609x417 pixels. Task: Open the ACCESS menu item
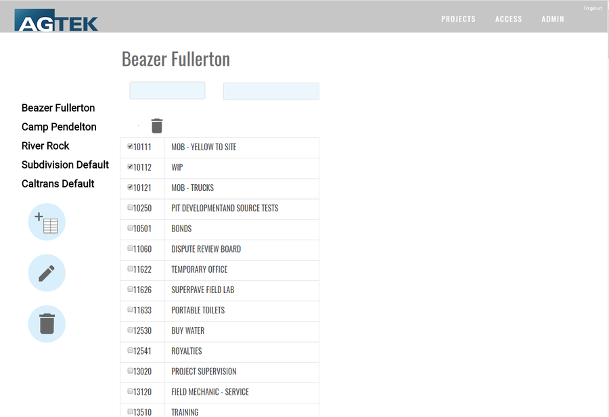508,19
